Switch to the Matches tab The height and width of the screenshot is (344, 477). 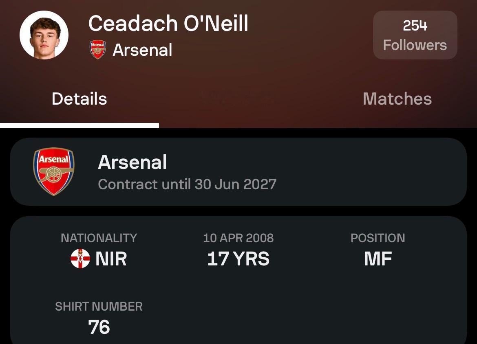tap(397, 99)
